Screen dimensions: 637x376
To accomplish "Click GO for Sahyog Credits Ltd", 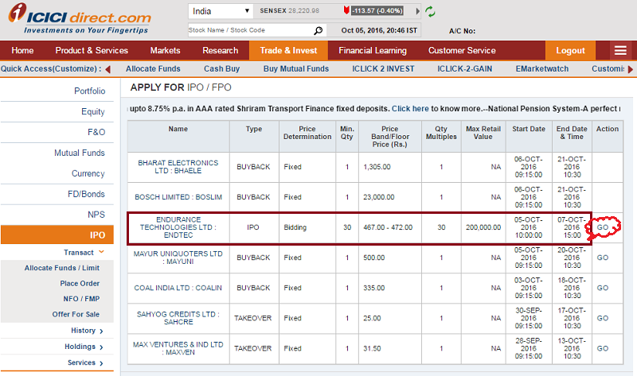I will [603, 318].
